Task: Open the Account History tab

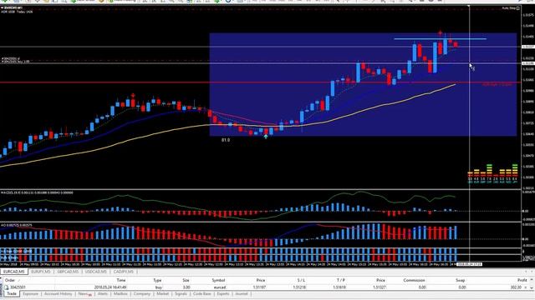Action: [x=58, y=293]
